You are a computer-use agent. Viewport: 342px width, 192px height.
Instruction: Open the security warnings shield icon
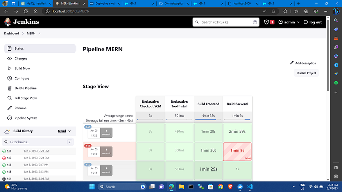266,22
